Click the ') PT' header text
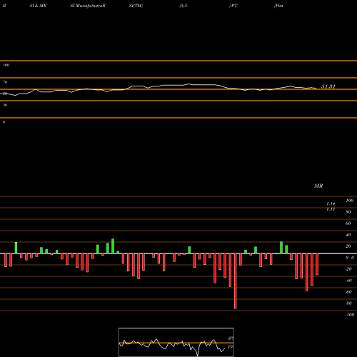 (233, 6)
